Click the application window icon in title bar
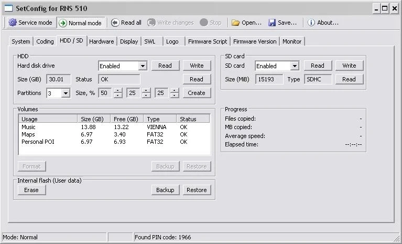 [x=7, y=8]
